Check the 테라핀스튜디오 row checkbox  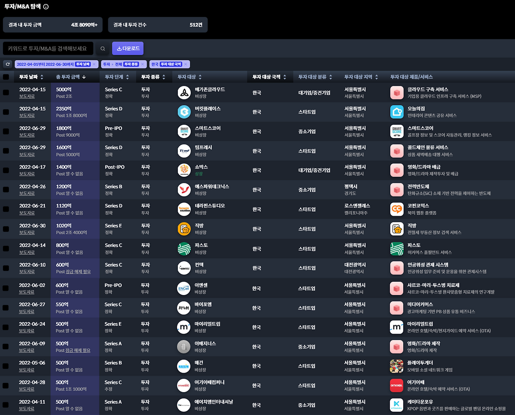click(6, 209)
